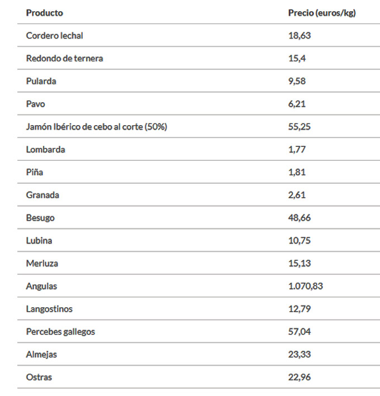Click the Merluza product cell
Viewport: 380px width, 396px height.
[42, 263]
